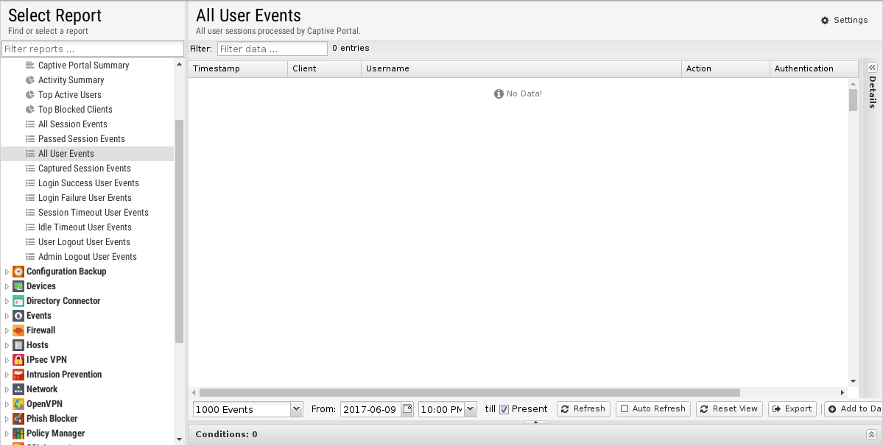Click the IPsec VPN padlock icon
This screenshot has height=446, width=883.
pos(18,360)
